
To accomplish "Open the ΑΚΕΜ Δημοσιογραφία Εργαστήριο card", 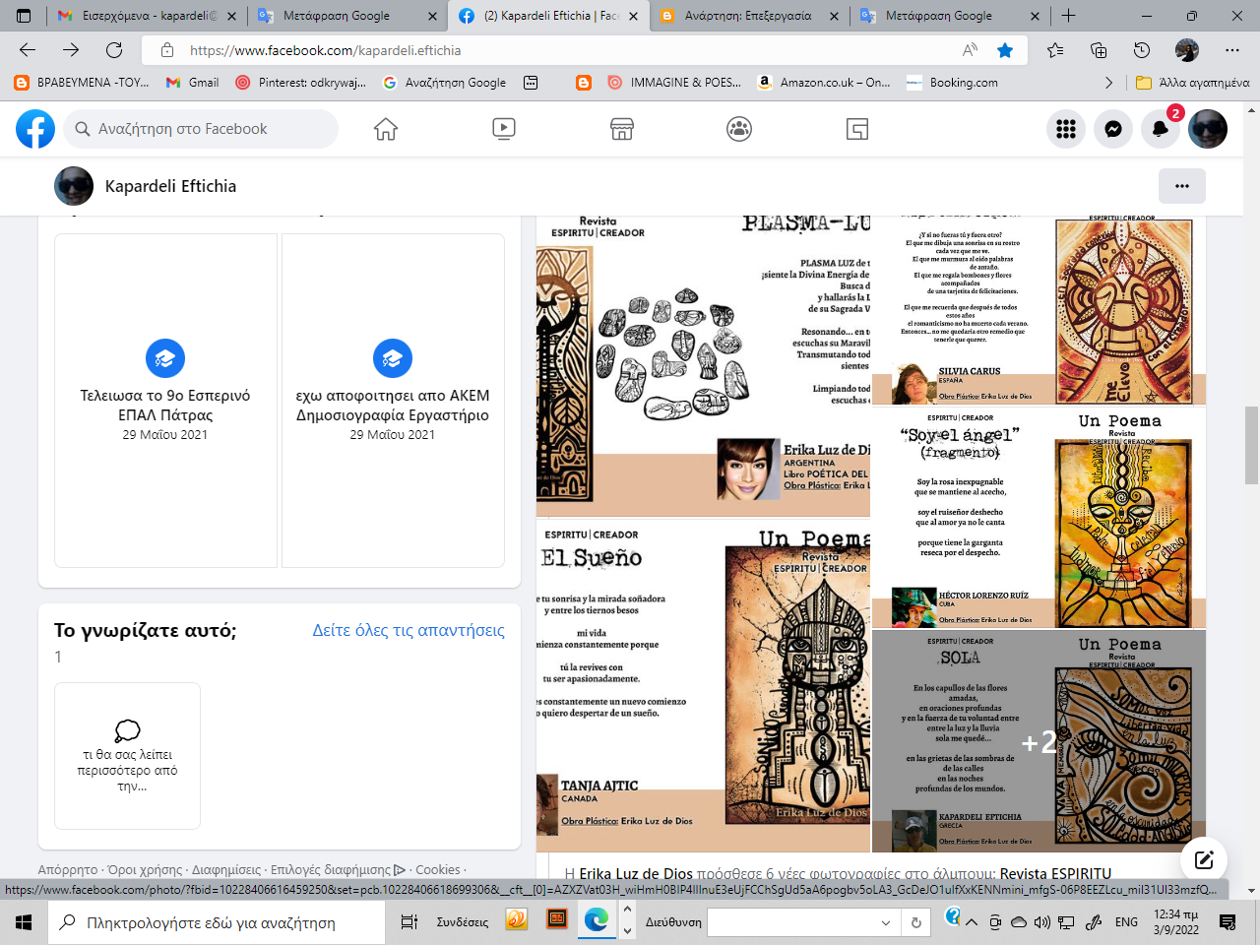I will [x=393, y=401].
